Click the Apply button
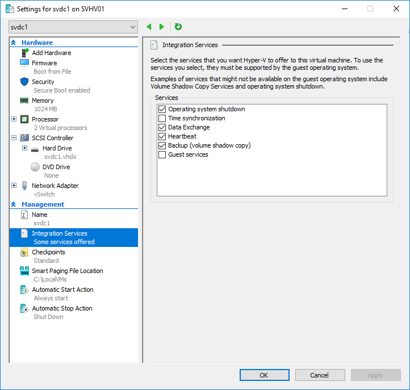 (376, 375)
